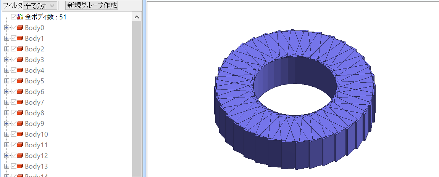Click the Body10 red body icon

(x=19, y=134)
